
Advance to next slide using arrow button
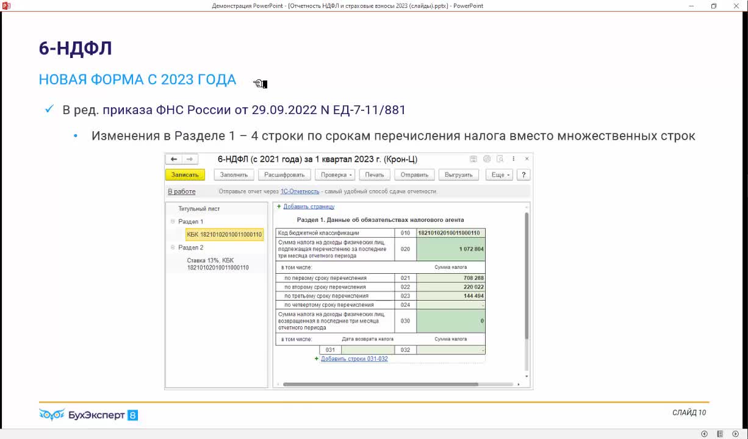click(735, 434)
